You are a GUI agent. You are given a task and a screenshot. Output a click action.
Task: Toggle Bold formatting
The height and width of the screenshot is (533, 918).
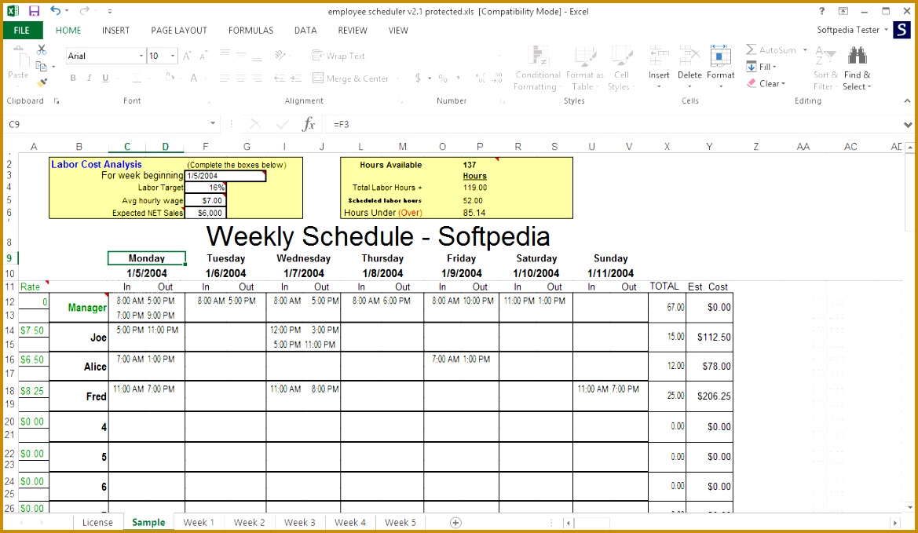(x=73, y=78)
